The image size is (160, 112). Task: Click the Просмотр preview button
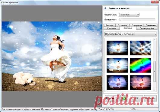click(112, 98)
